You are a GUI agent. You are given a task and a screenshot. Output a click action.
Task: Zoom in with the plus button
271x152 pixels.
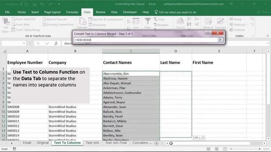tap(260, 149)
